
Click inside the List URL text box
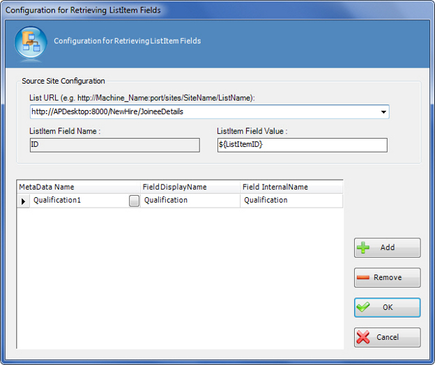pos(202,112)
